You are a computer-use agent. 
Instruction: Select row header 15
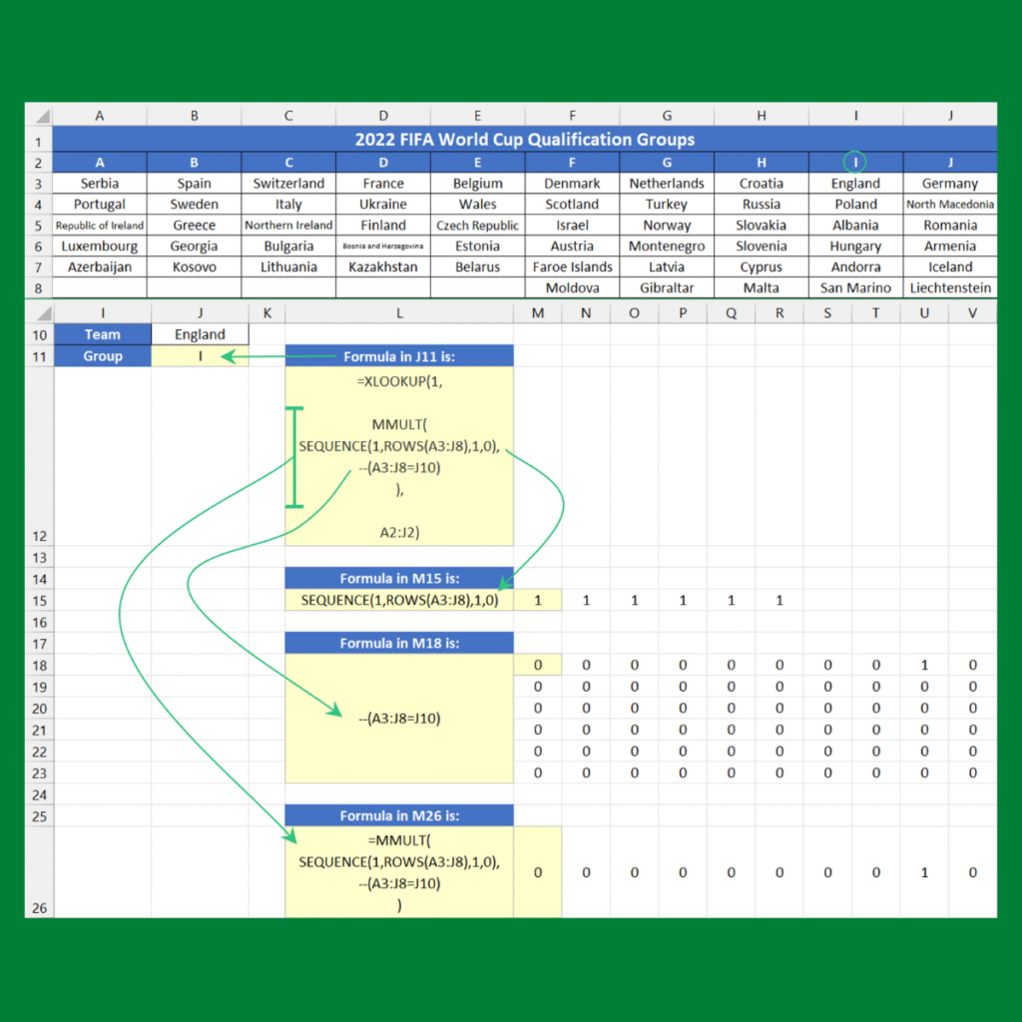click(38, 600)
